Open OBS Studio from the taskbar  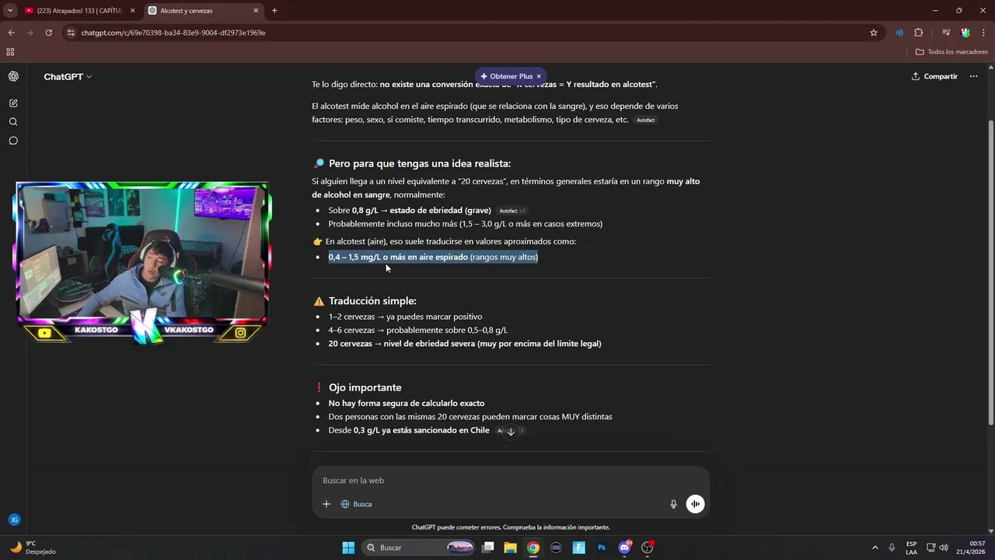click(x=647, y=548)
